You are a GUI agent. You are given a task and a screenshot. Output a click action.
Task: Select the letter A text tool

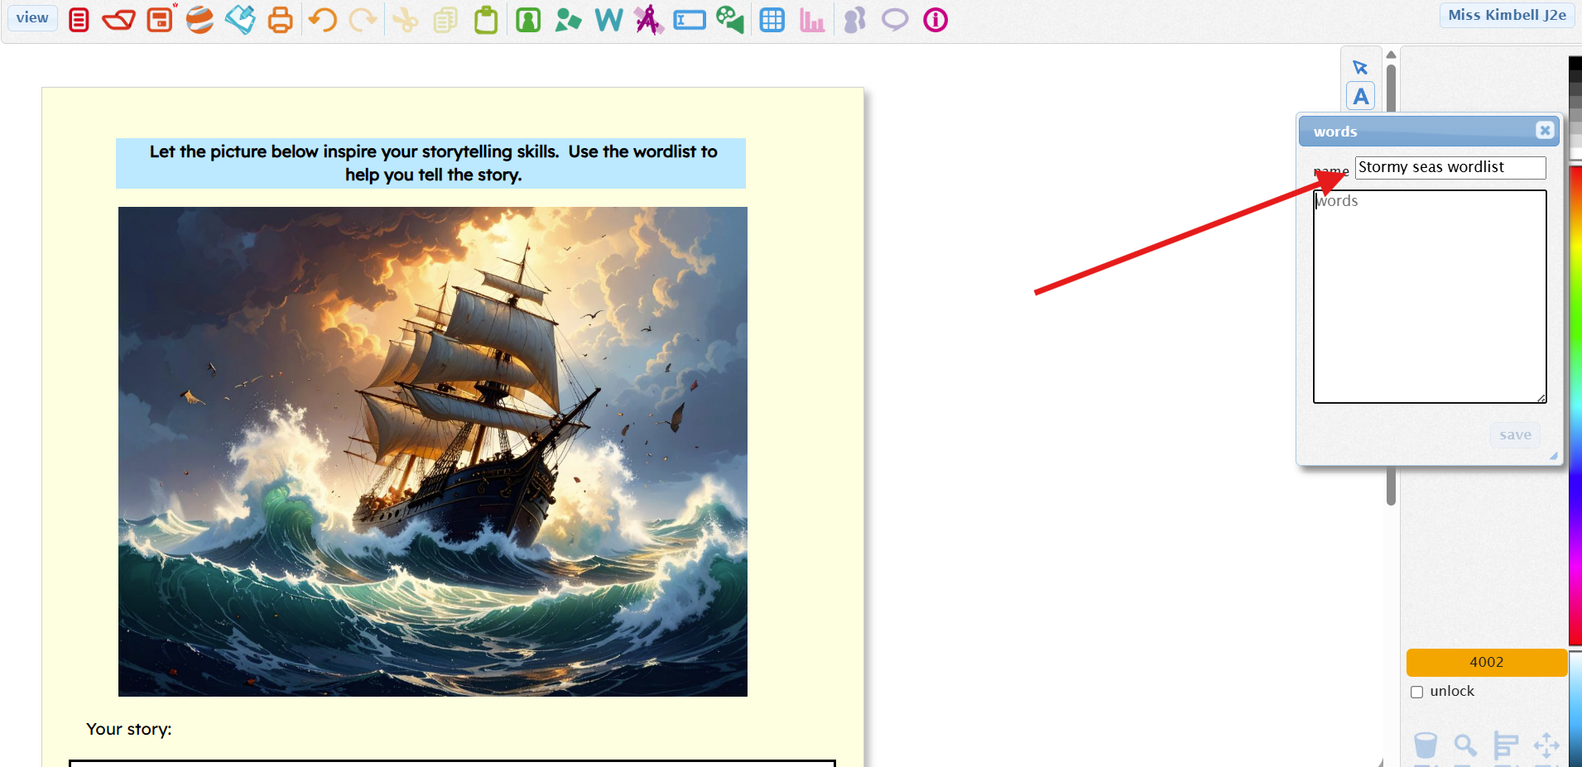click(1361, 96)
